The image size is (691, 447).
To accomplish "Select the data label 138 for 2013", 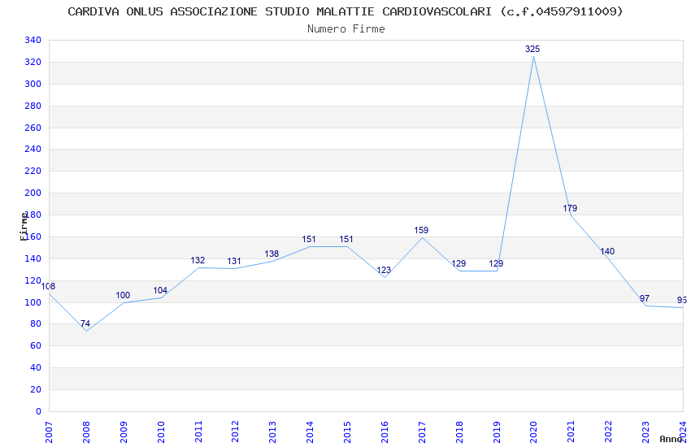I will tap(272, 254).
